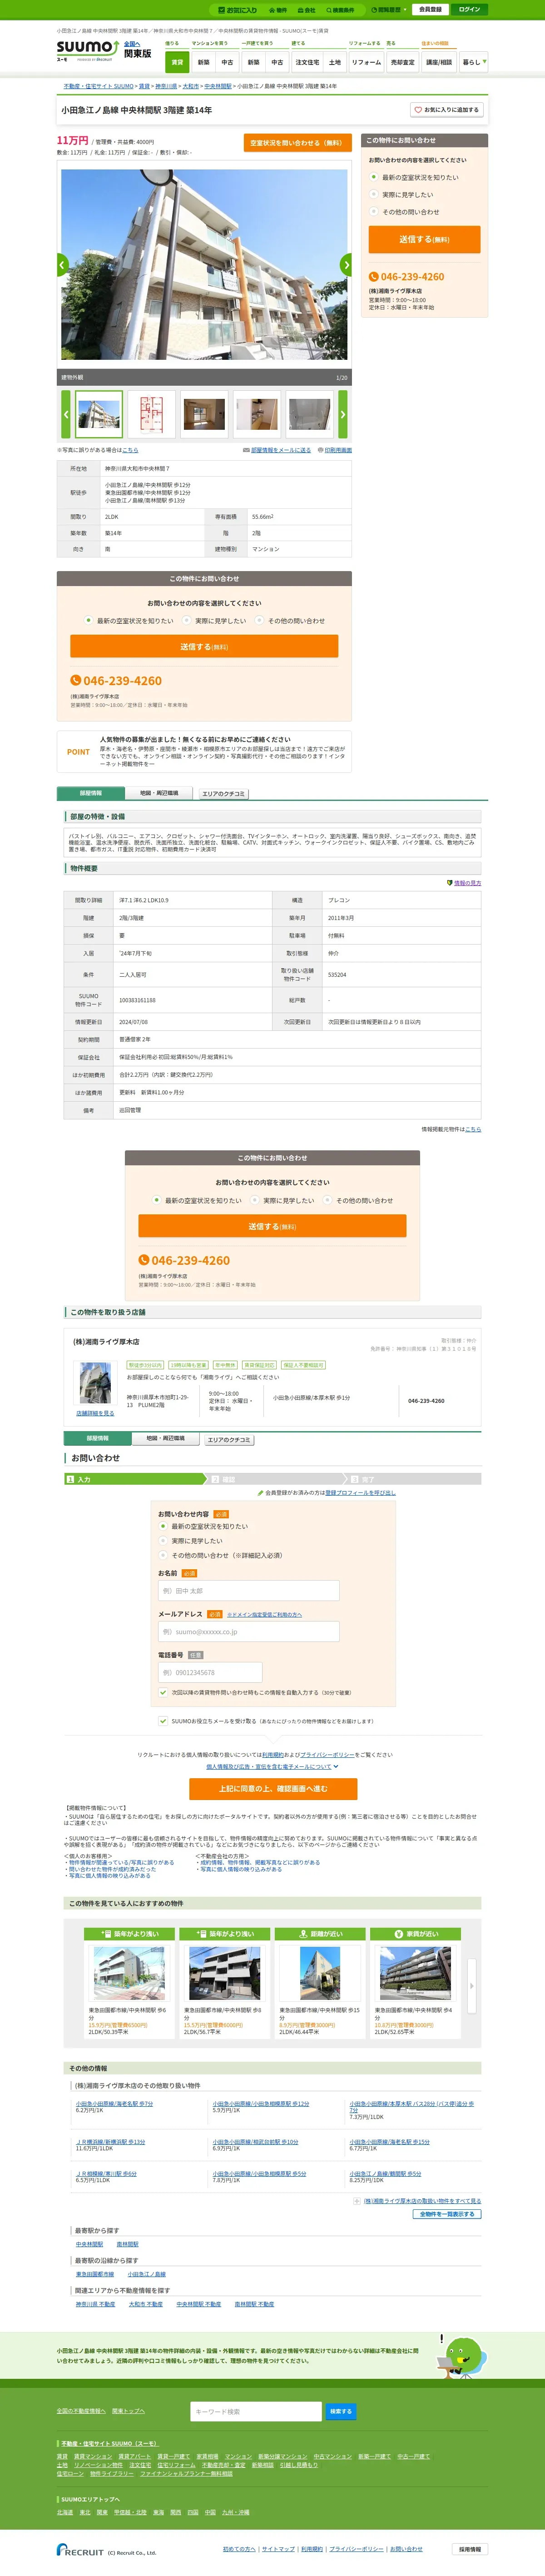Focus the お名前 input field
545x2576 pixels.
[248, 1591]
